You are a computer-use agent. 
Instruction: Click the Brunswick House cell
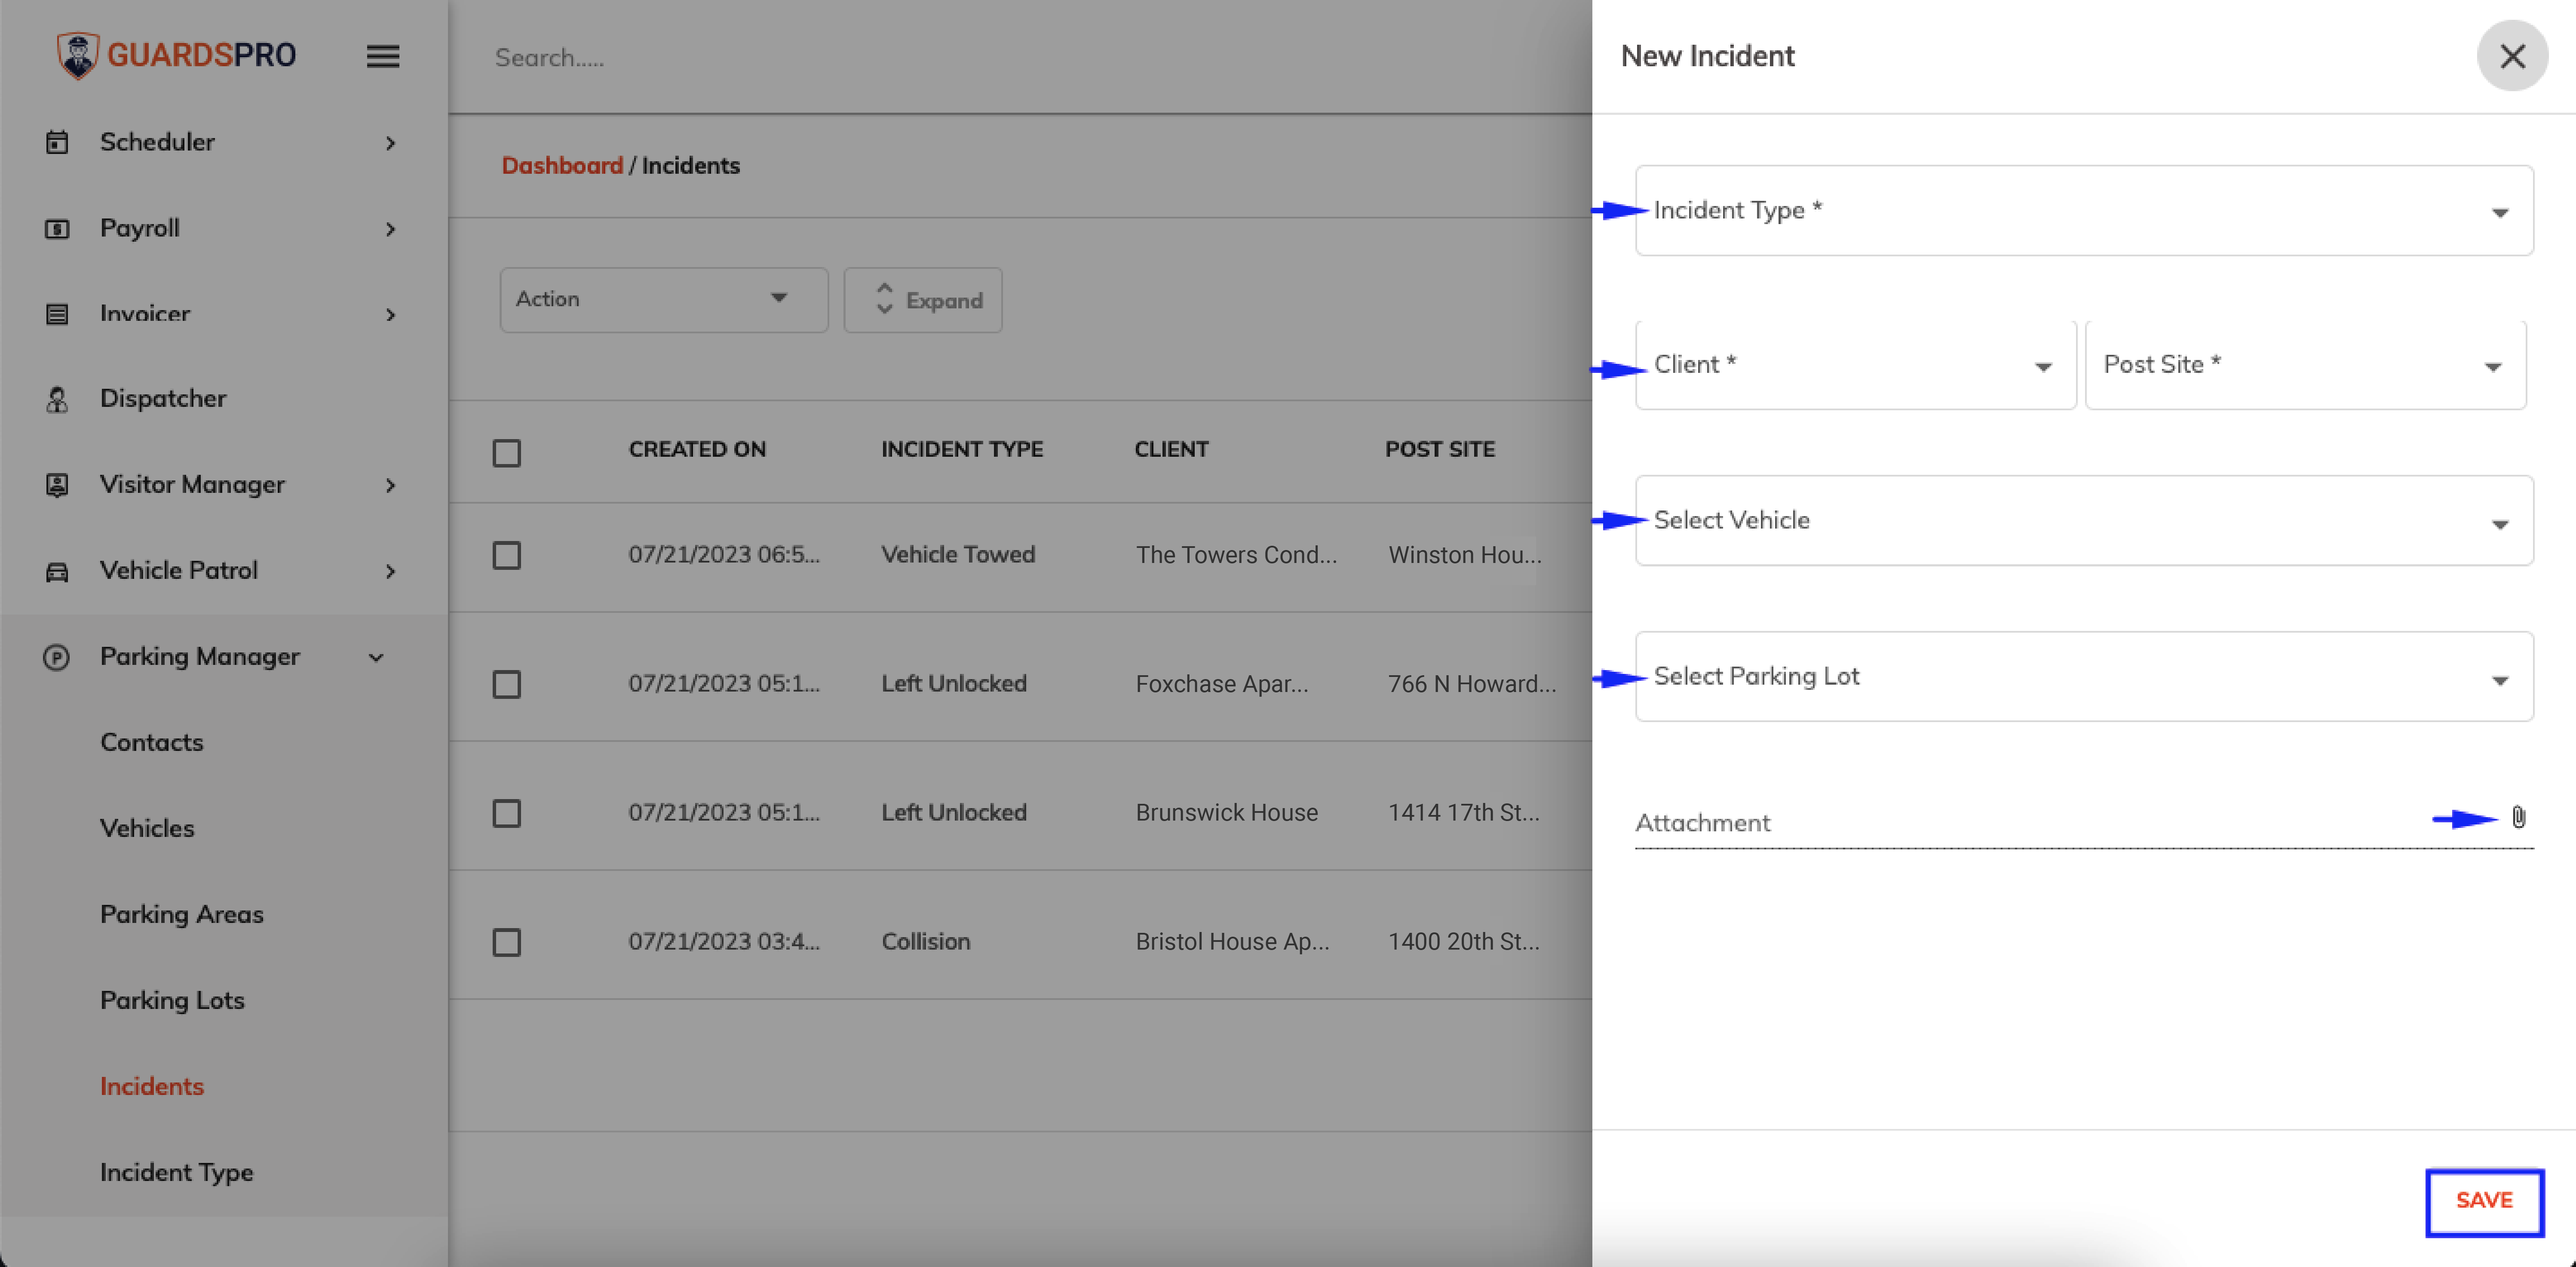click(x=1227, y=813)
